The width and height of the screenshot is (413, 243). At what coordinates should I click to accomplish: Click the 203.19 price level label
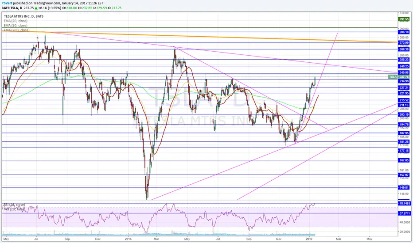coord(404,114)
